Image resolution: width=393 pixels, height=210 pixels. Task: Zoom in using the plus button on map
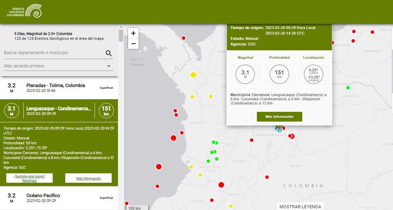click(133, 32)
